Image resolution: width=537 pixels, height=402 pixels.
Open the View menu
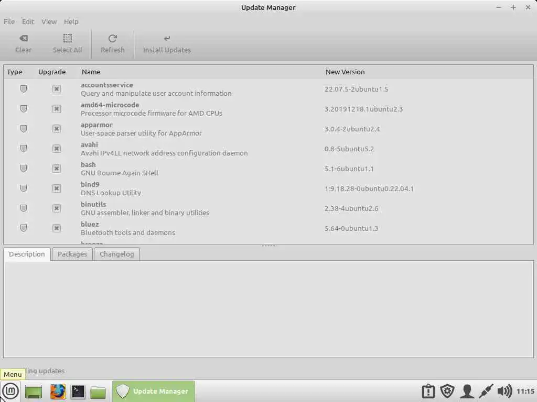click(x=49, y=21)
